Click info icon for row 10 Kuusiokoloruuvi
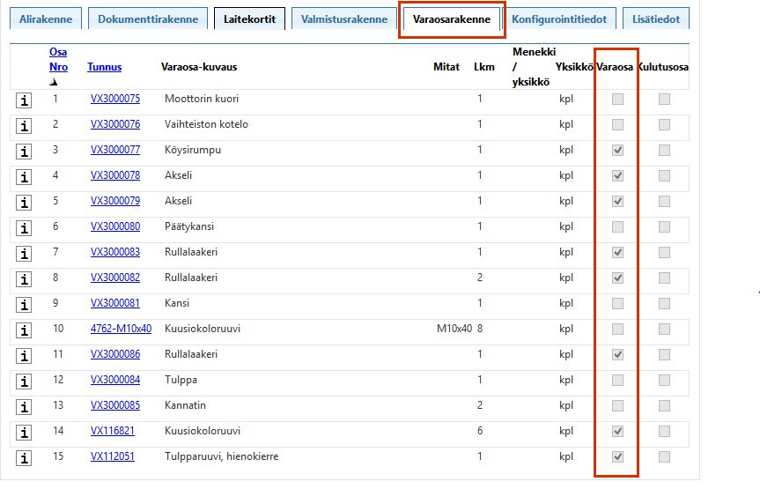The height and width of the screenshot is (489, 760). coord(25,330)
